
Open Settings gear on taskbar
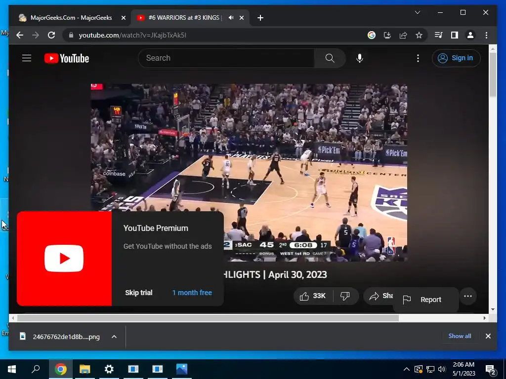[109, 369]
